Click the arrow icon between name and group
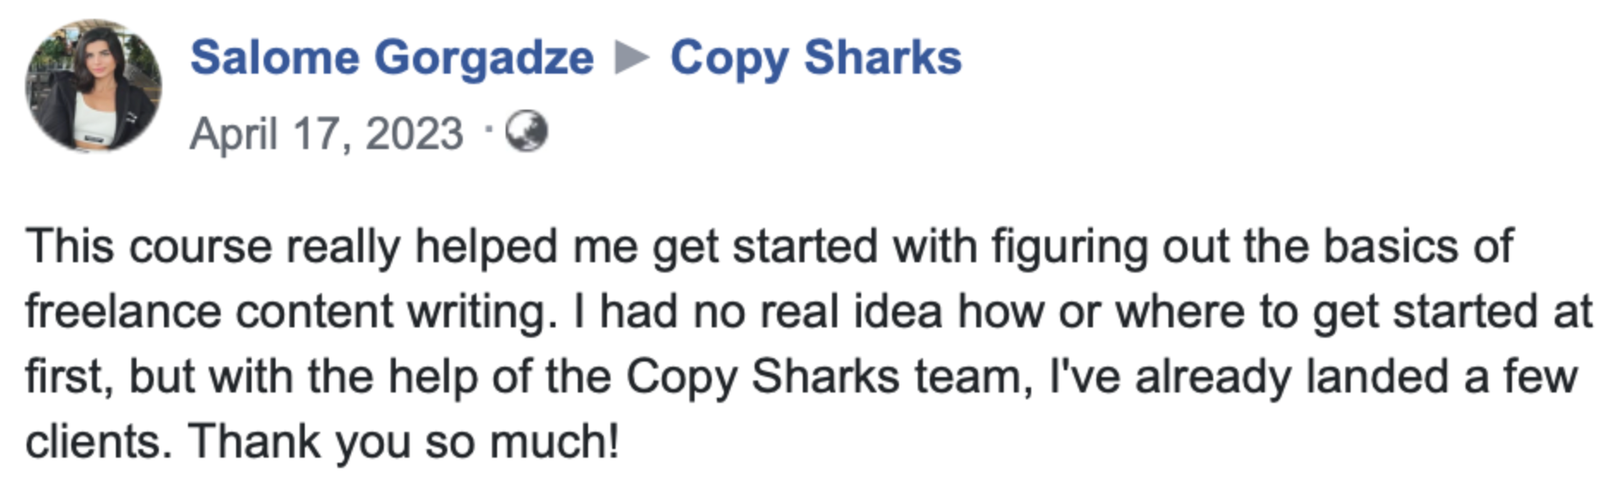 [632, 57]
